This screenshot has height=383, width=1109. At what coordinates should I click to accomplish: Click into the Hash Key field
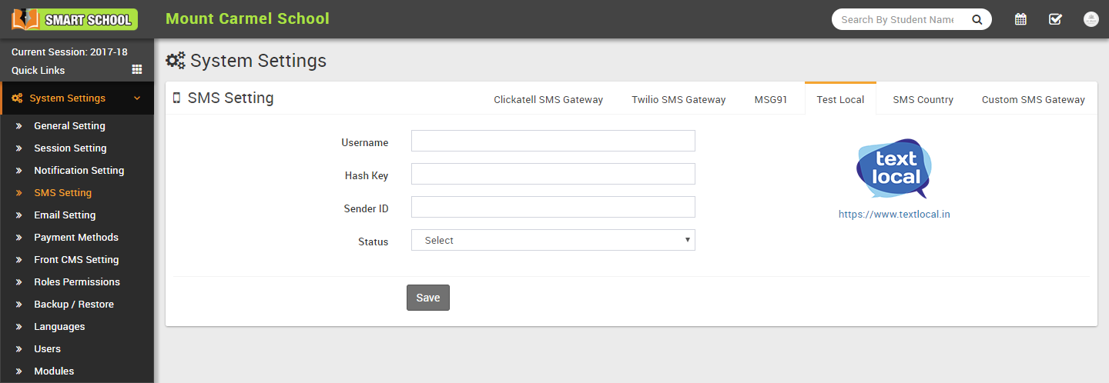[x=553, y=174]
